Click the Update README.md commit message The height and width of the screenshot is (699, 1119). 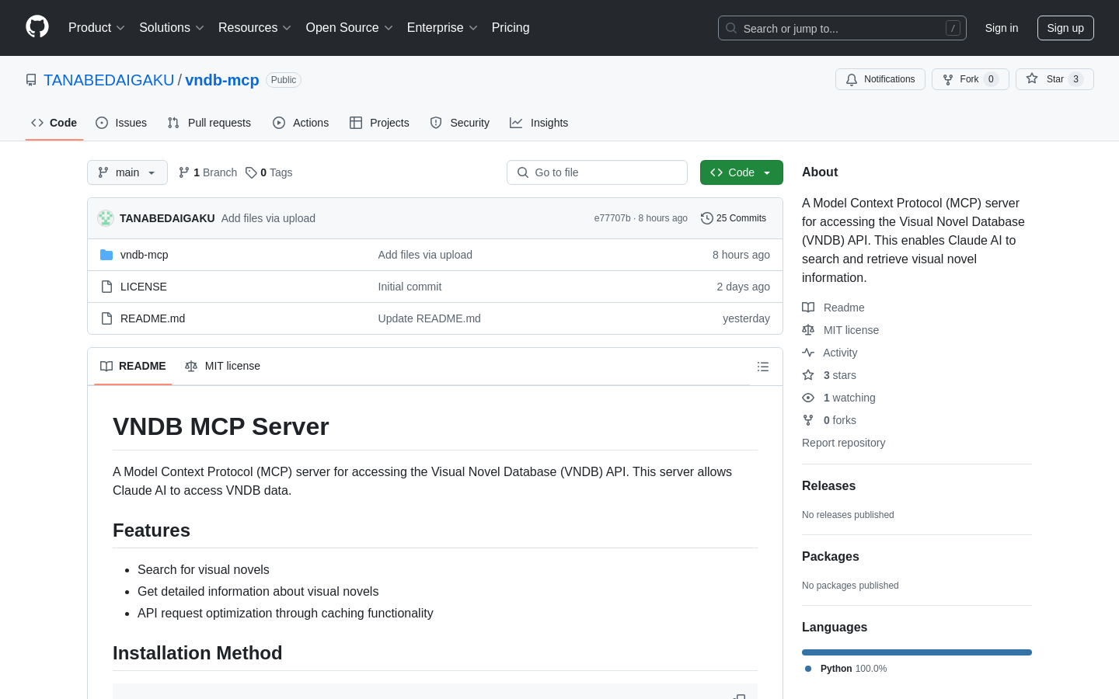(x=429, y=318)
